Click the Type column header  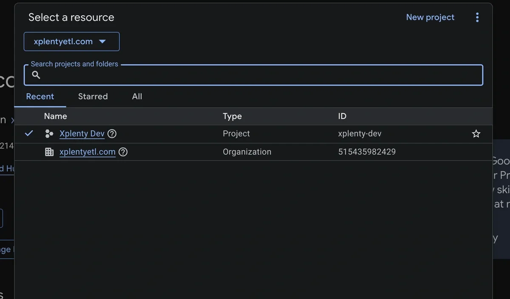point(232,116)
